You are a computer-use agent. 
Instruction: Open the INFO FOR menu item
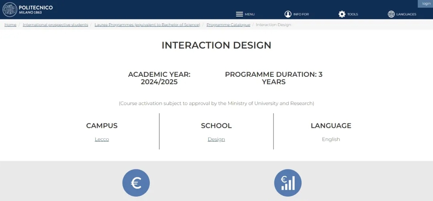tap(301, 14)
